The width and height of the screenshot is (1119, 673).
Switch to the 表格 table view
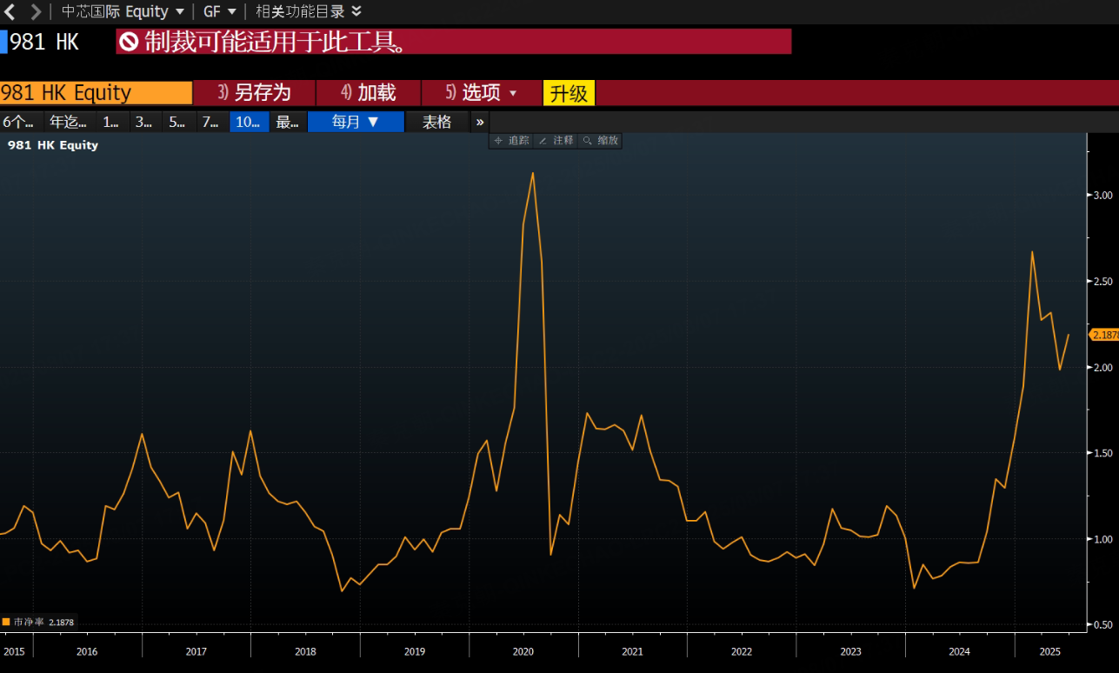click(437, 122)
